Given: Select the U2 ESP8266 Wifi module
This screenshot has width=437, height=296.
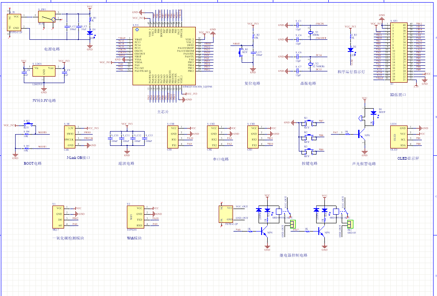Looking at the screenshot, I should tap(136, 217).
